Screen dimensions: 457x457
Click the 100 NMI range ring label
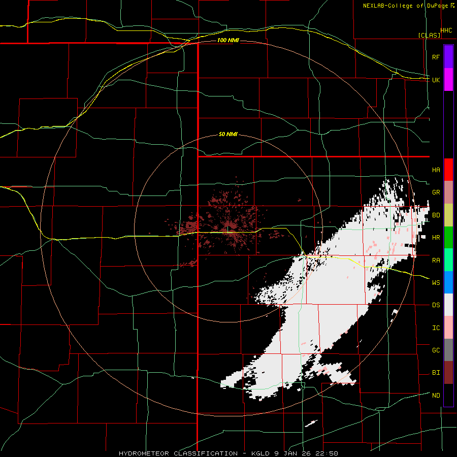click(x=228, y=40)
